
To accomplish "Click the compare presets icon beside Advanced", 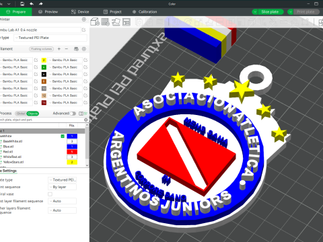I will pyautogui.click(x=81, y=114).
